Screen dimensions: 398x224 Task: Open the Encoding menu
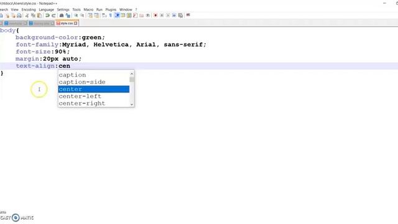pos(29,9)
